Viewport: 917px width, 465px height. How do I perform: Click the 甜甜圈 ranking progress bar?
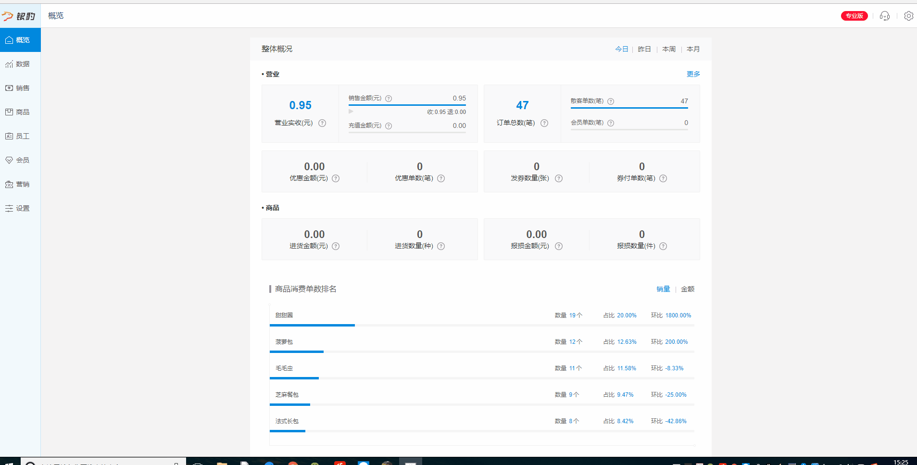pyautogui.click(x=313, y=326)
